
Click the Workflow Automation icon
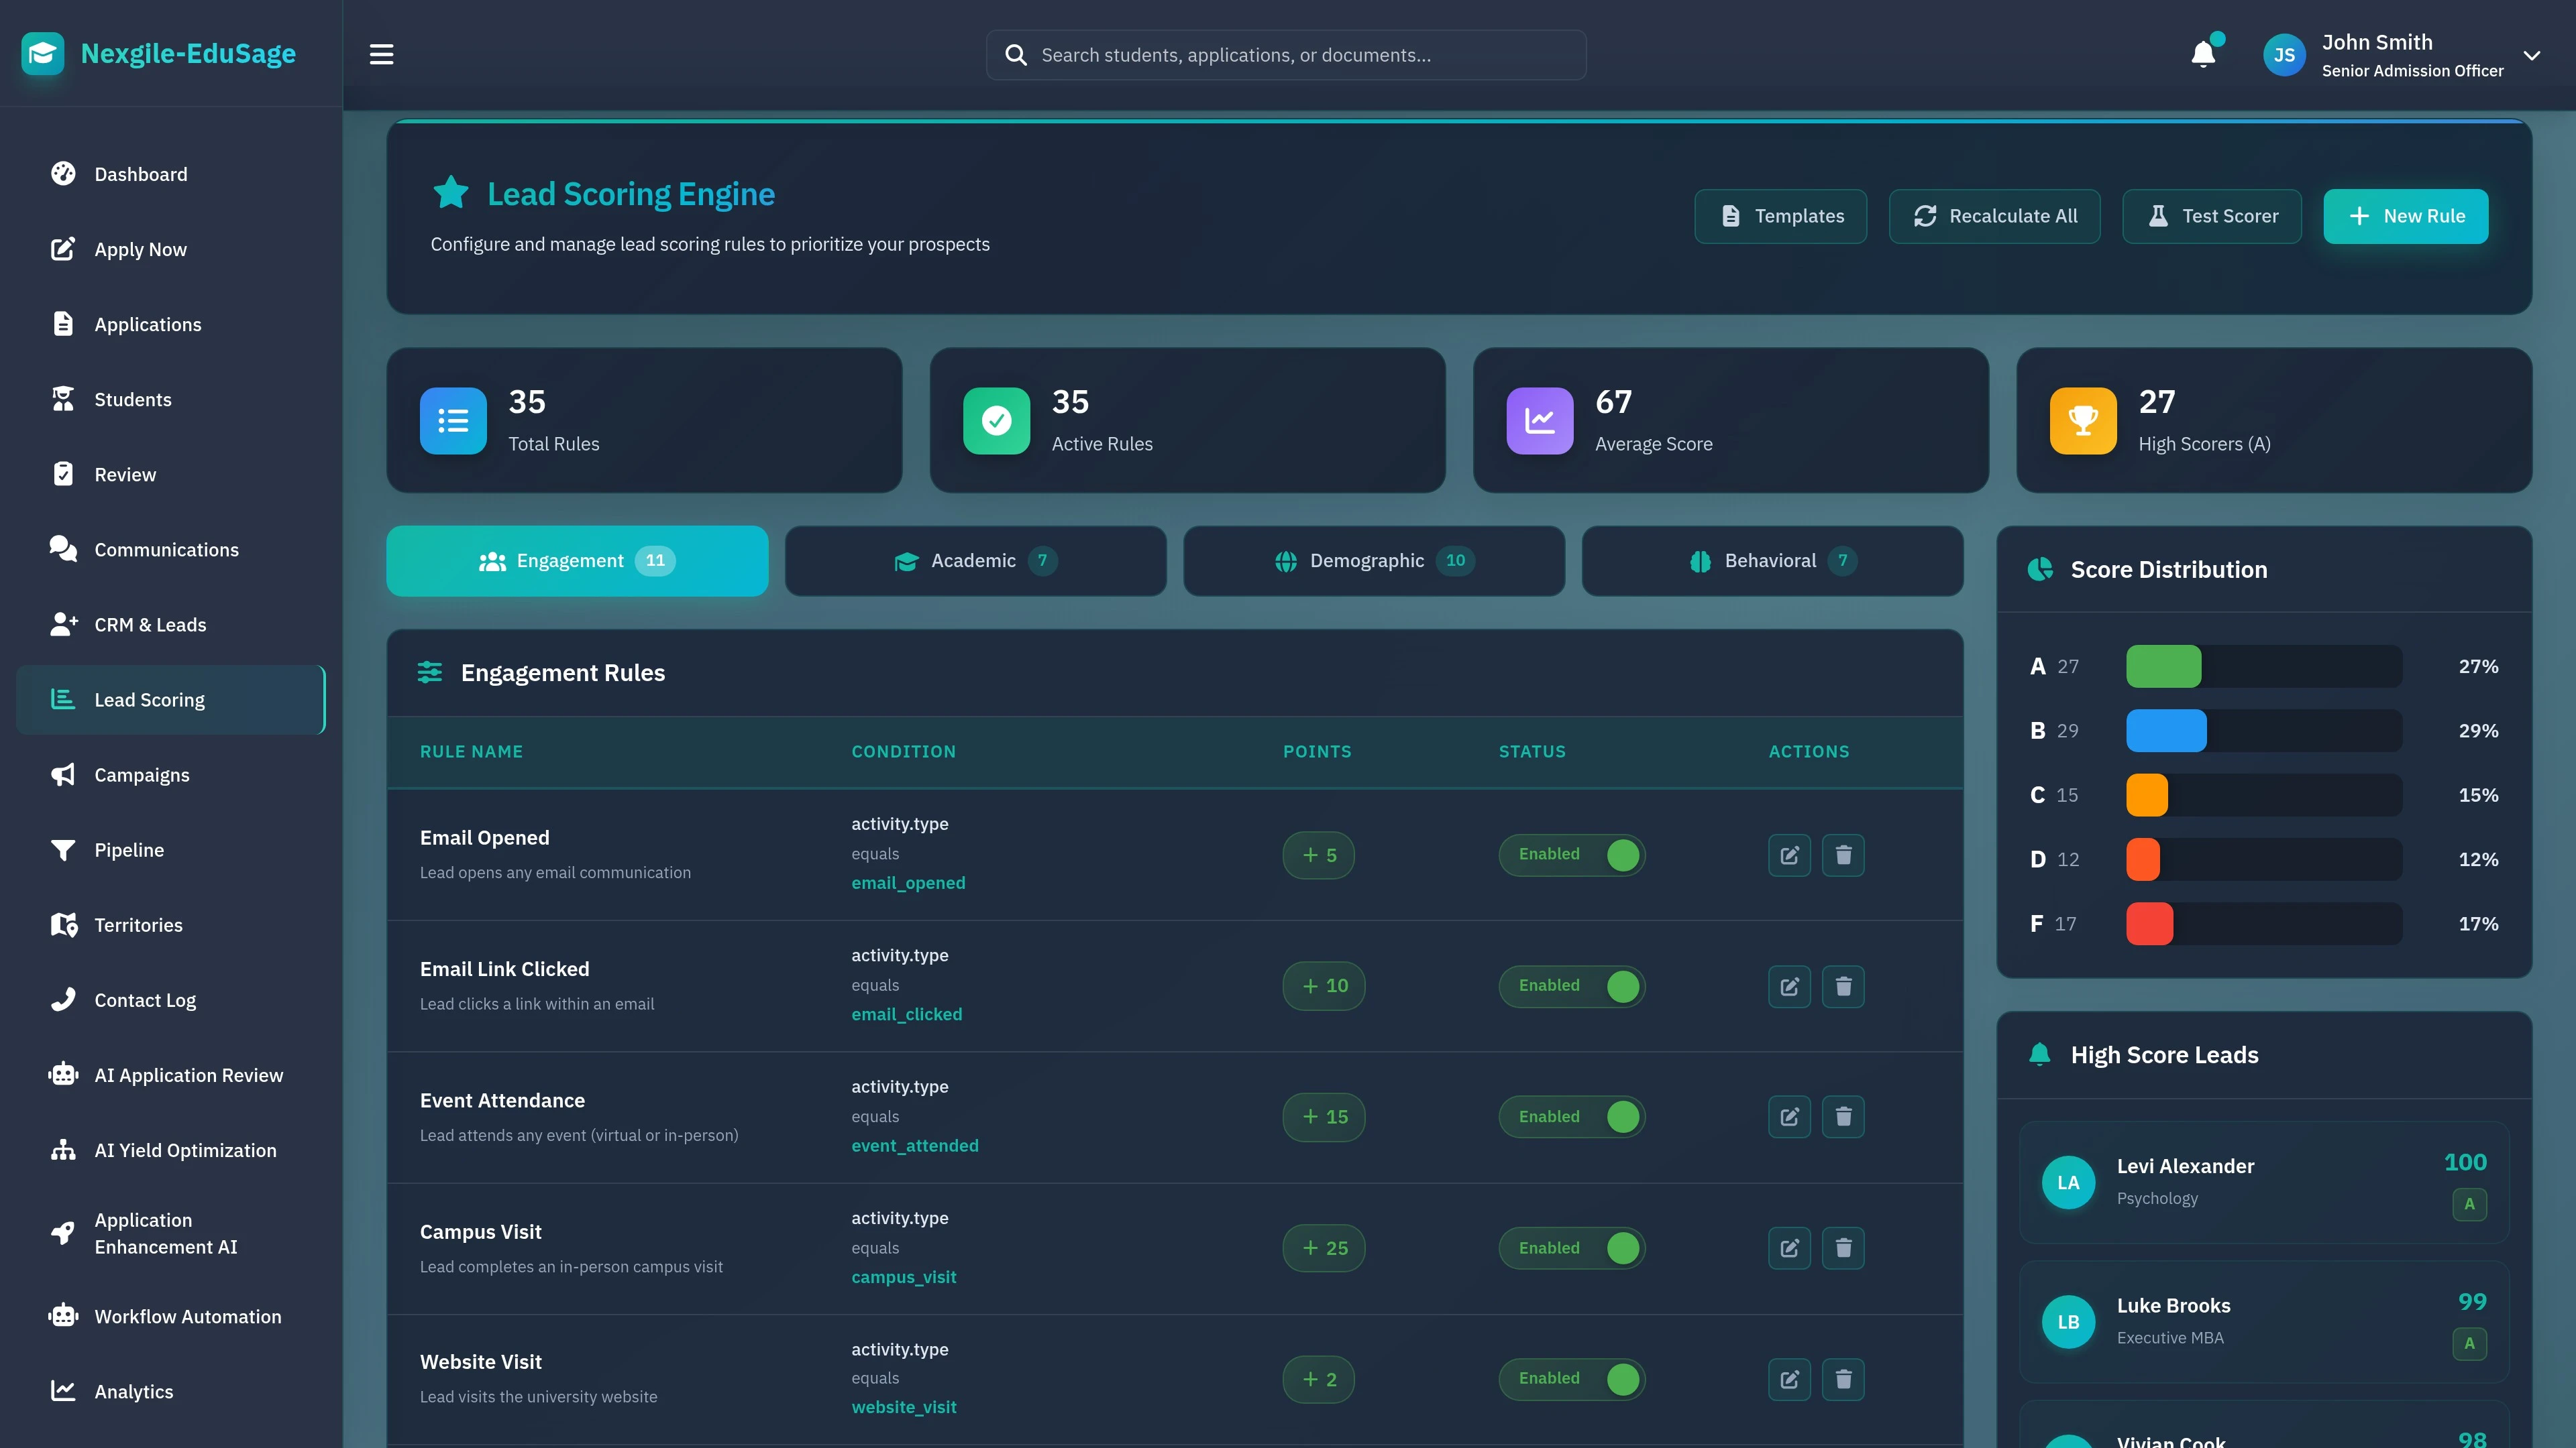[63, 1316]
